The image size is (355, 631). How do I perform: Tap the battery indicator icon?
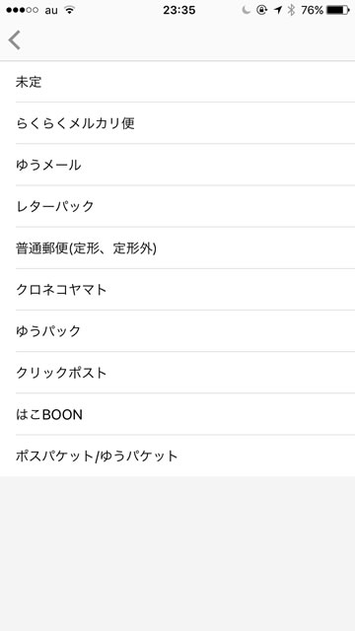338,11
